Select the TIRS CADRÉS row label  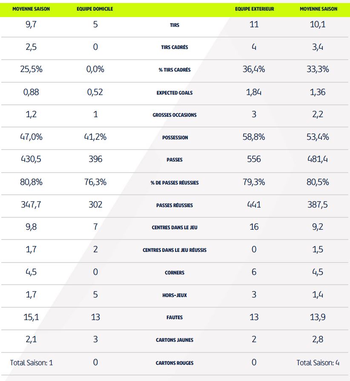point(175,48)
